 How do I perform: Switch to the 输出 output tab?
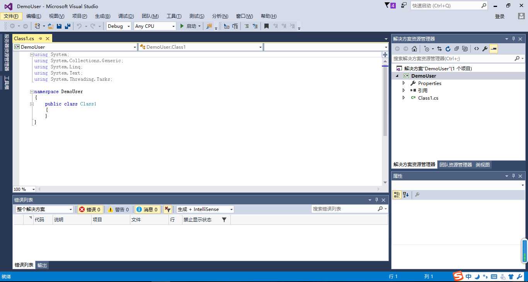pos(42,265)
